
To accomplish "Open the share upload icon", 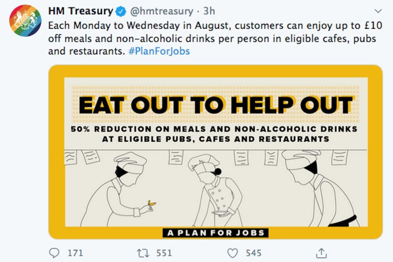I will click(321, 253).
